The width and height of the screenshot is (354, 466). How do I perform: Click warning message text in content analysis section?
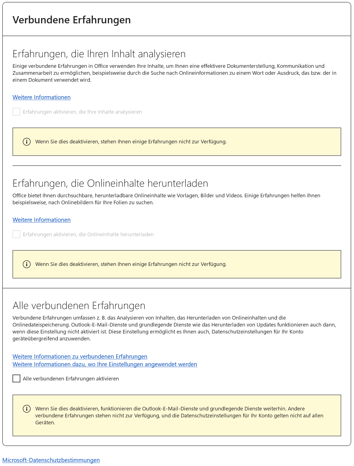pyautogui.click(x=131, y=142)
